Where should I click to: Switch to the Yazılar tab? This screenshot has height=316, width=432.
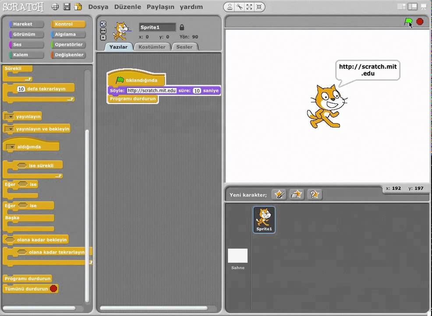[x=118, y=47]
